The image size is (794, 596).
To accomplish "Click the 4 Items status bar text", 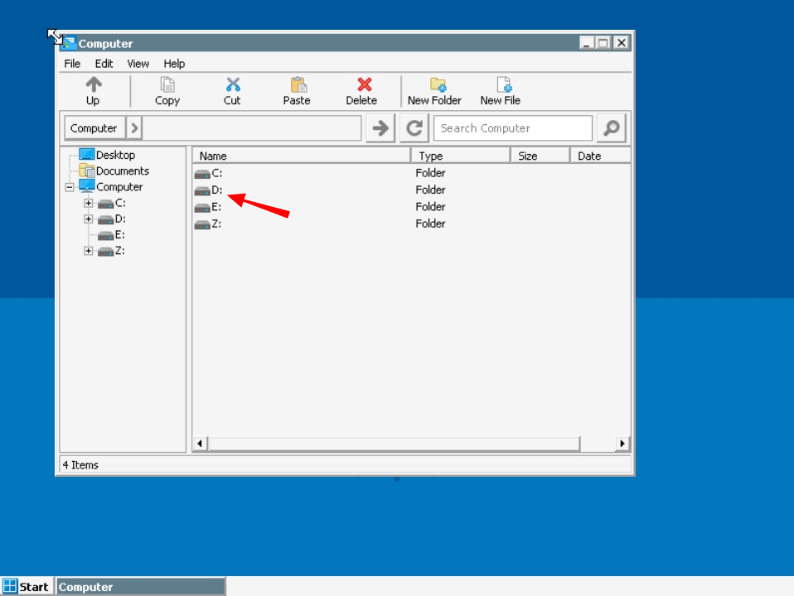I will [80, 465].
